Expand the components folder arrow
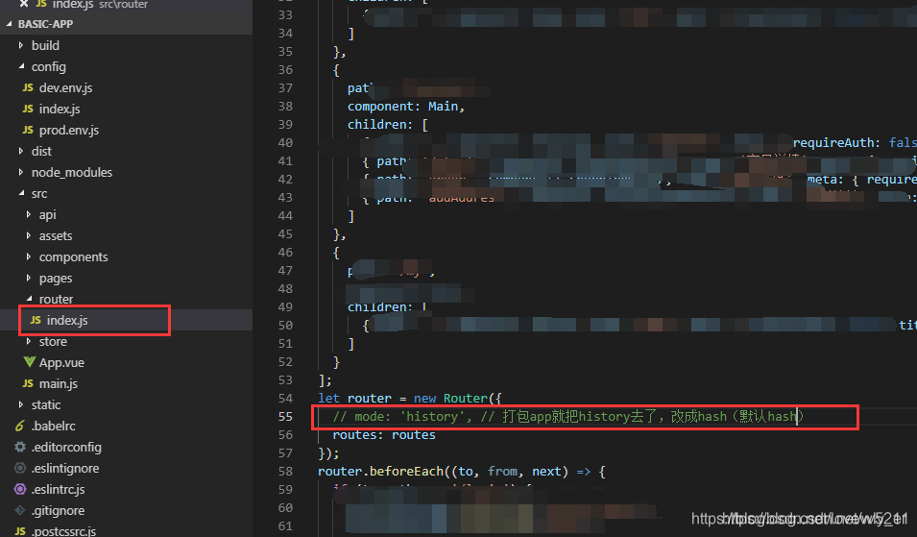The width and height of the screenshot is (917, 537). tap(29, 256)
